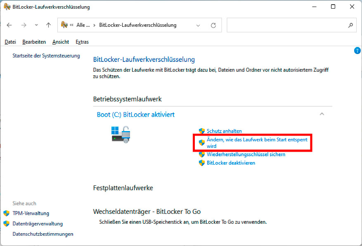Expand the address bar history dropdown
Screen dimensions: 362x246
point(199,25)
